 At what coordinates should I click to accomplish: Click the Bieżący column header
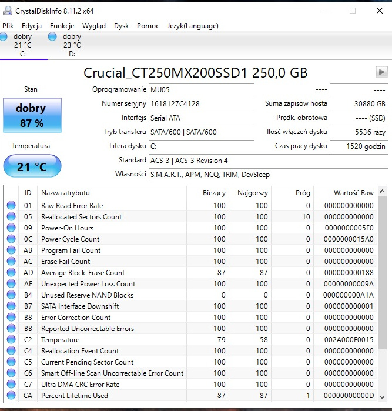(208, 193)
